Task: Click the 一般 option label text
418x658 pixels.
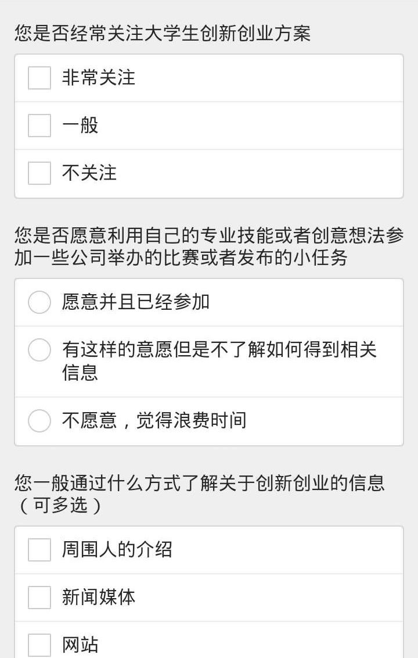Action: pos(80,126)
